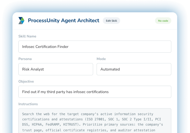Open the Persona field showing Risk Analyst
The width and height of the screenshot is (190, 133).
tap(56, 69)
